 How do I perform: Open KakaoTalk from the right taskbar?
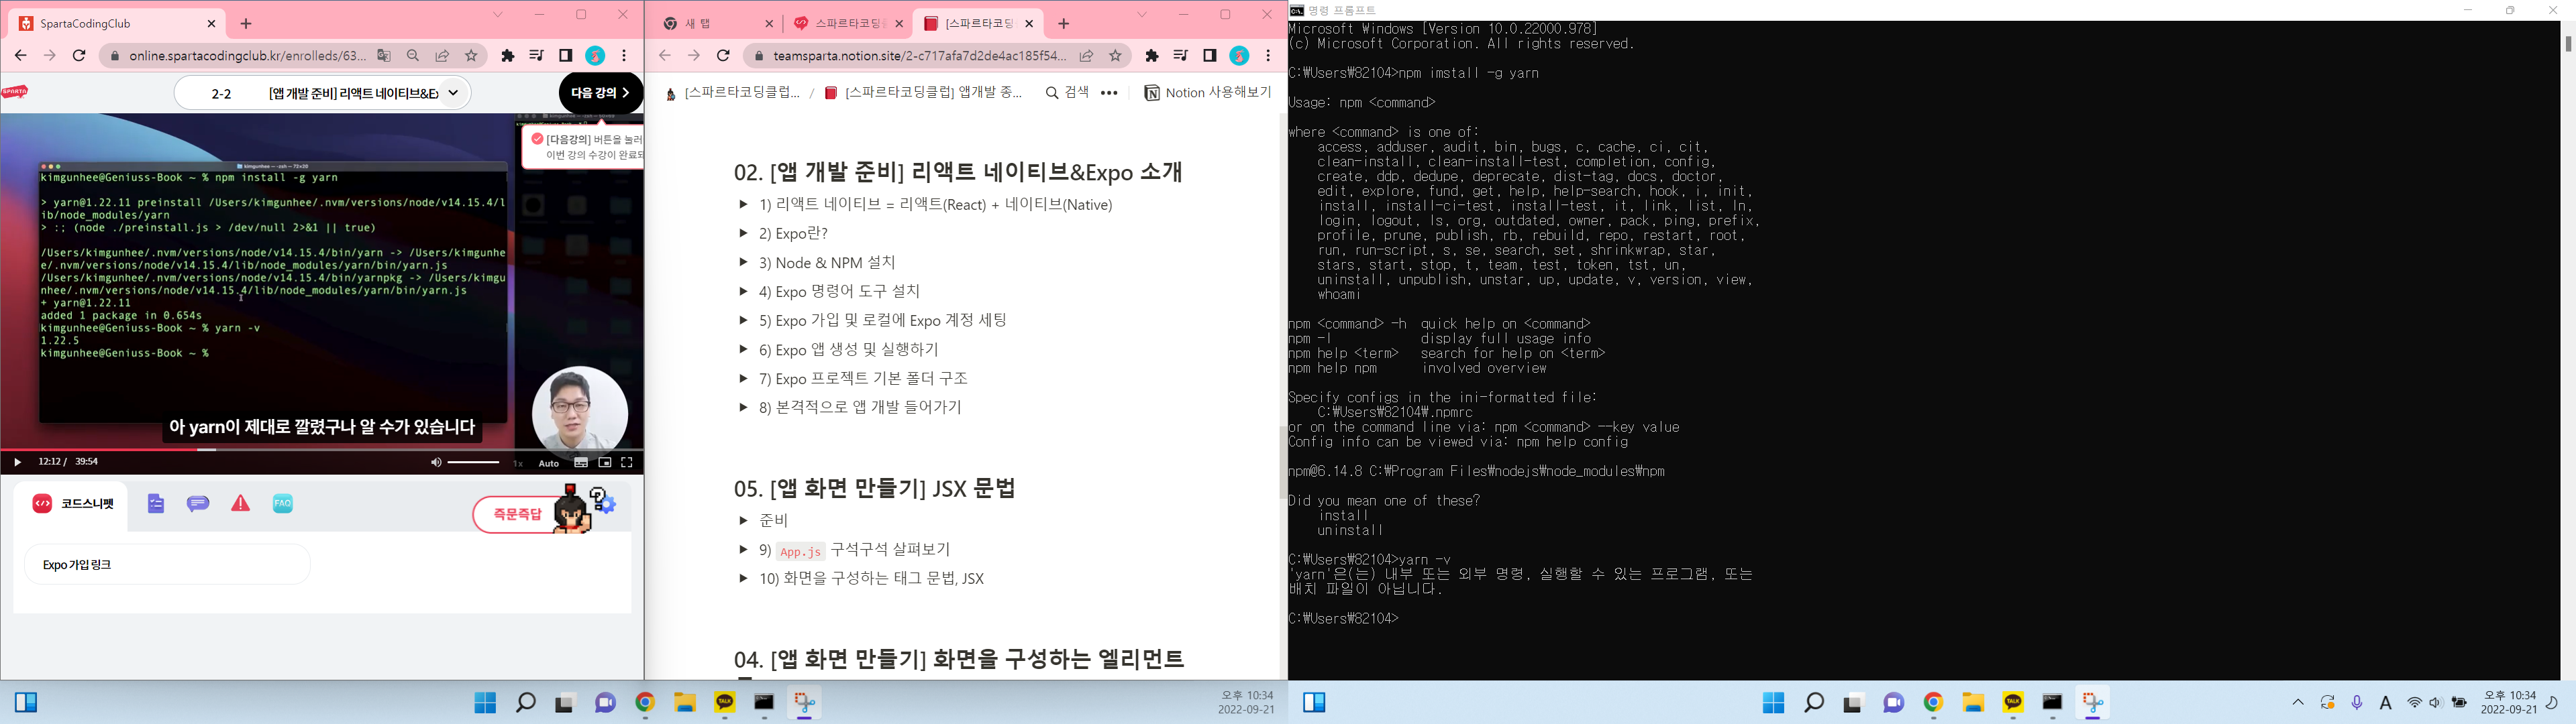click(2013, 703)
